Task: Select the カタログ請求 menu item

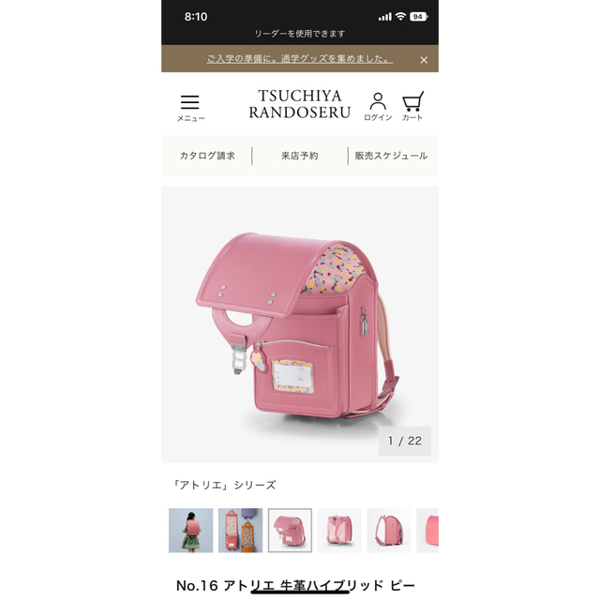Action: [x=207, y=156]
